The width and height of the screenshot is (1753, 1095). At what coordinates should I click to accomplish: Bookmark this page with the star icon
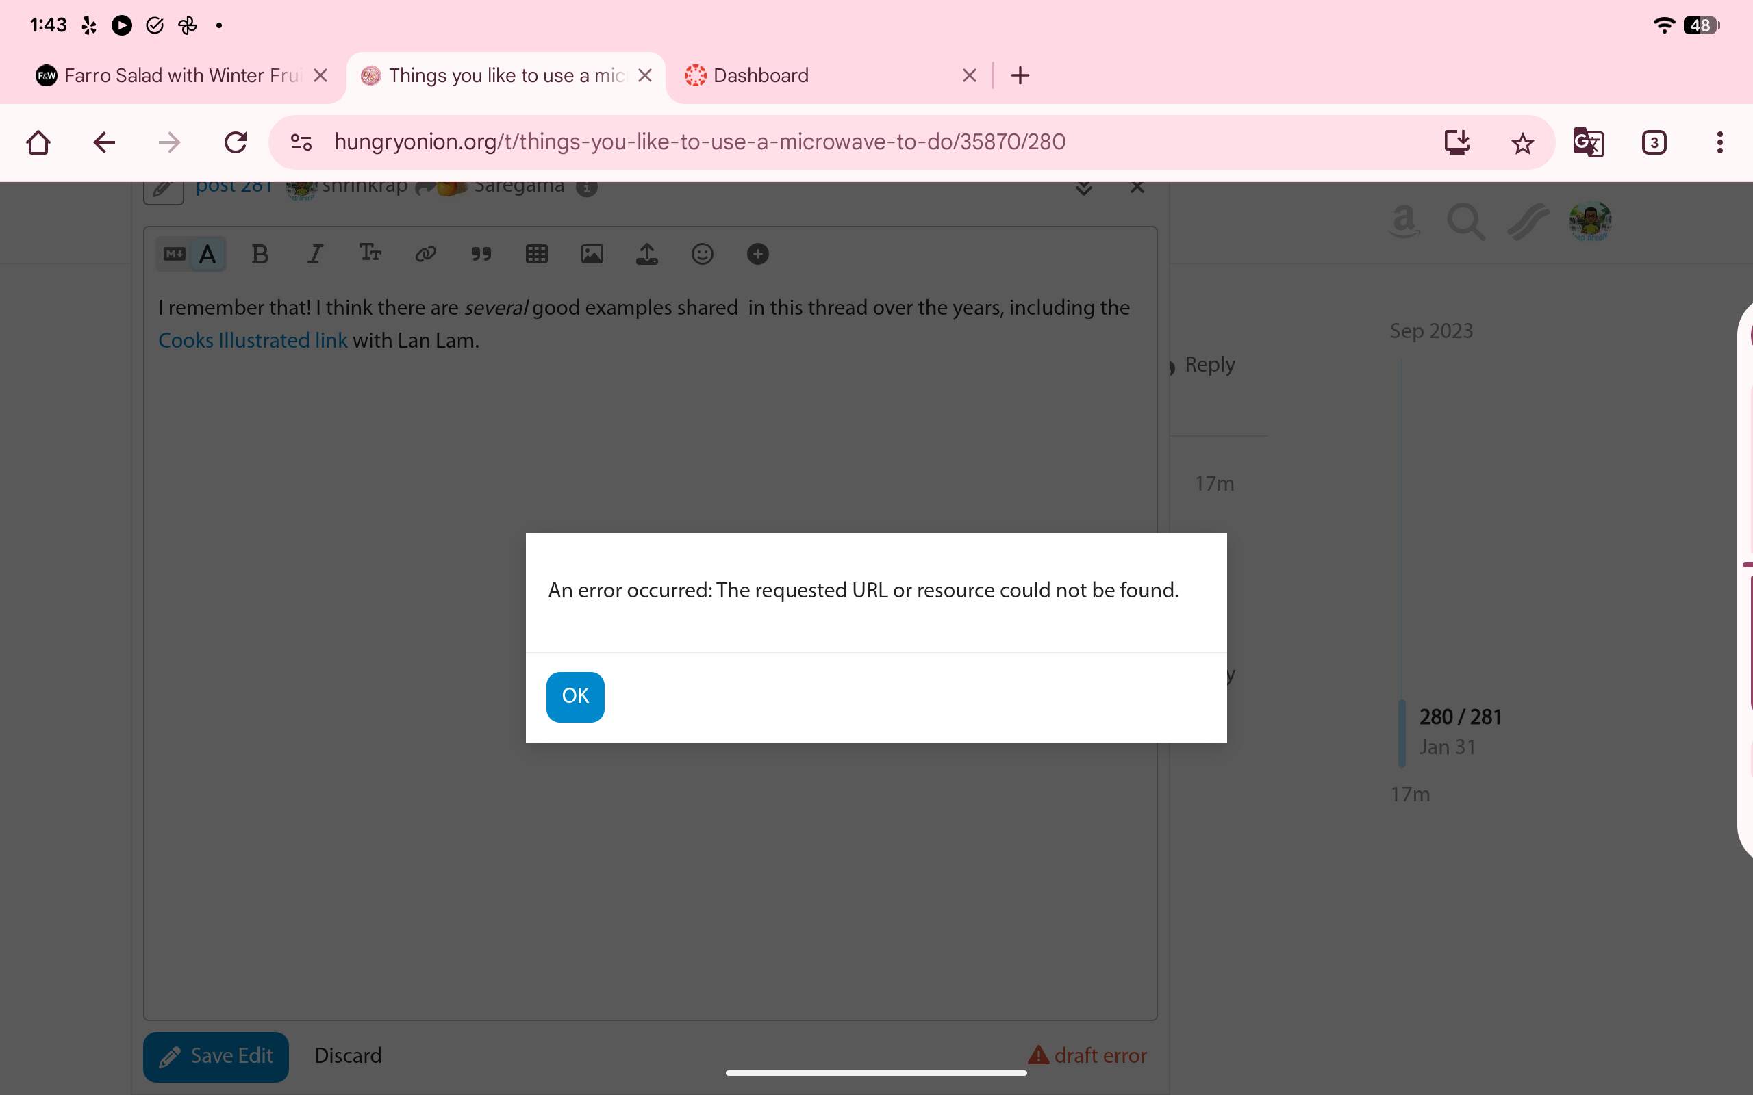(x=1522, y=142)
